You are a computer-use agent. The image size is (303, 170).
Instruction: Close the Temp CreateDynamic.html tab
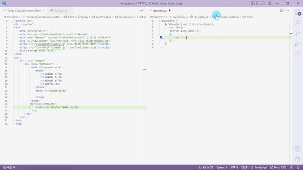coord(44,10)
